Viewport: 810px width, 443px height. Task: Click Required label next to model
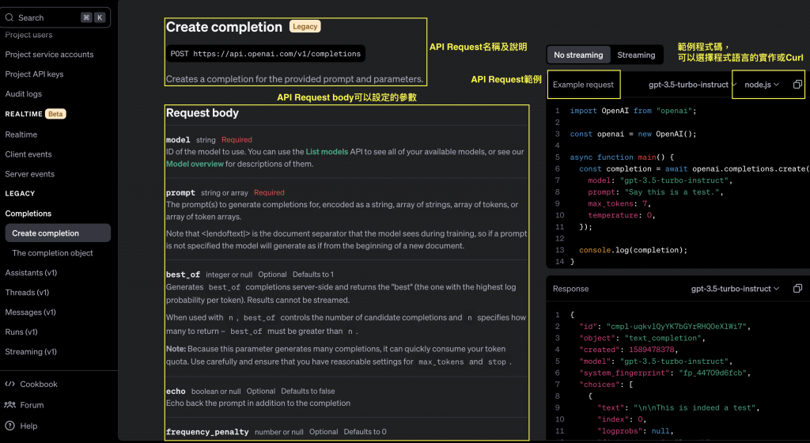tap(237, 140)
